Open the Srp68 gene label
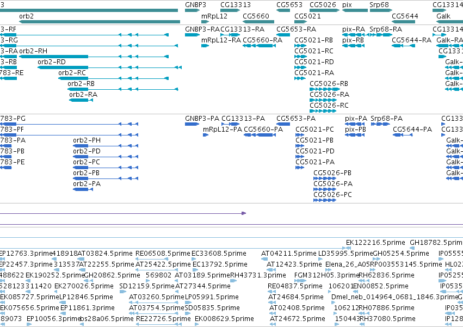 [x=379, y=5]
